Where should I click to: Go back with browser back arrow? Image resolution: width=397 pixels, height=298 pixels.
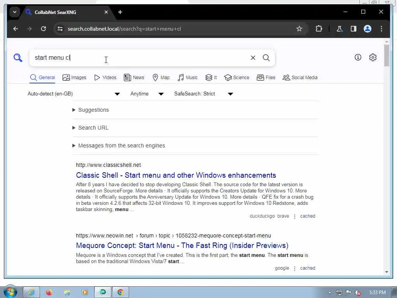click(16, 29)
